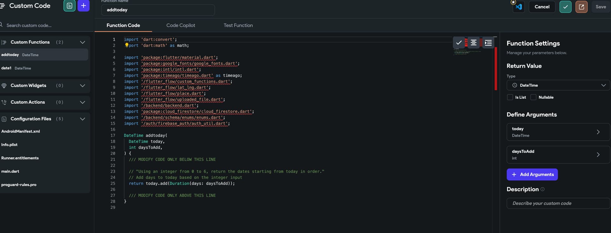The image size is (611, 233).
Task: Click the search magnifier icon
Action: 2,25
